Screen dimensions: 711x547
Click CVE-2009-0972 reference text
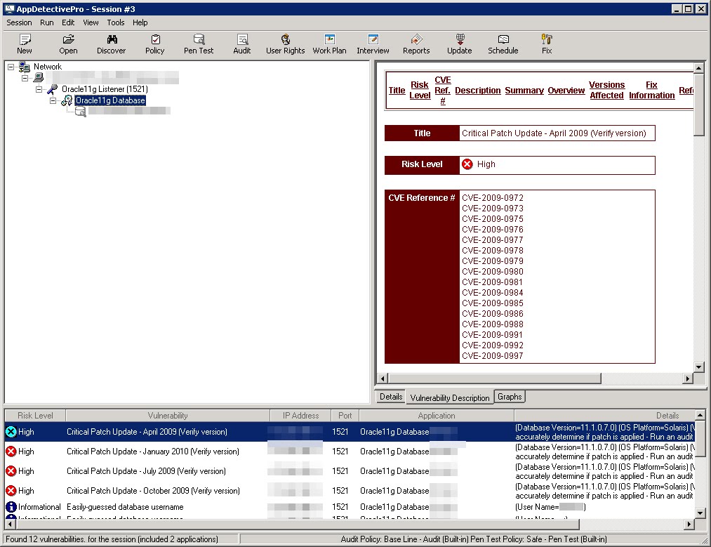493,198
